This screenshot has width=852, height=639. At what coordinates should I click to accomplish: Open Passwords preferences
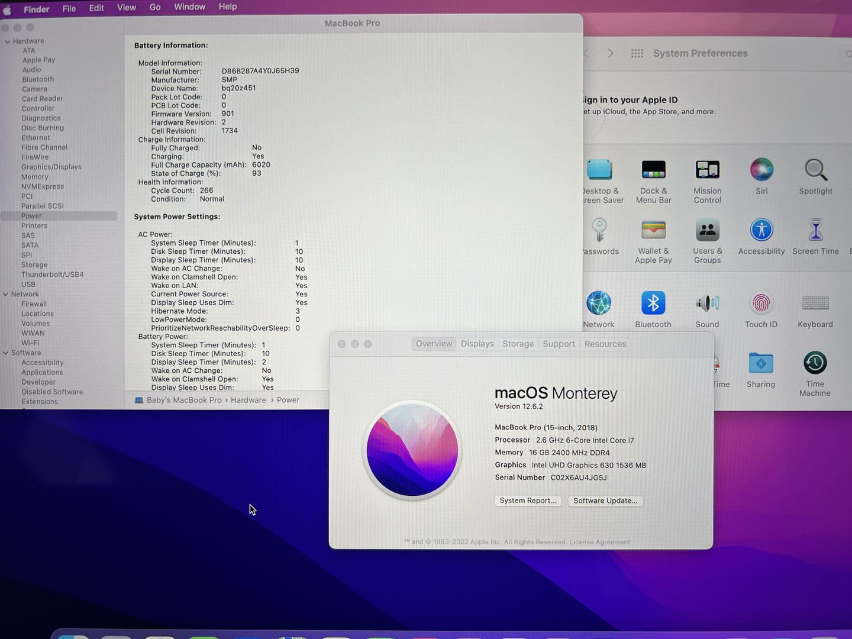(x=599, y=237)
